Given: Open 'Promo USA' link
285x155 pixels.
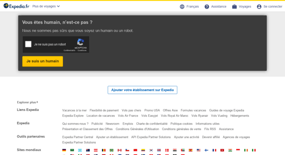Looking at the screenshot, I should click(x=152, y=110).
